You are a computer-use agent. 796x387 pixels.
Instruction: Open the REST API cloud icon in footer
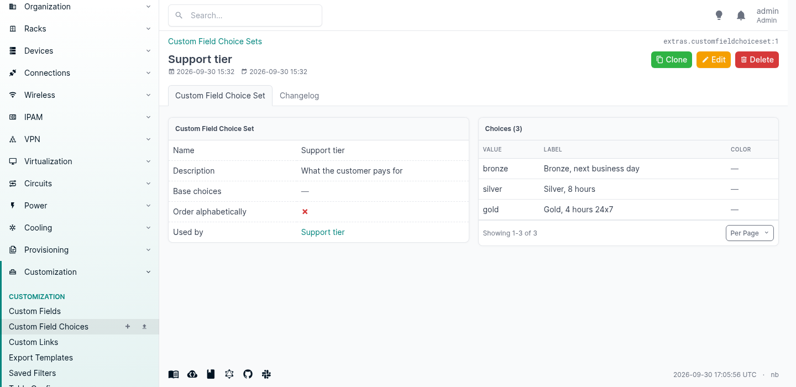[192, 374]
